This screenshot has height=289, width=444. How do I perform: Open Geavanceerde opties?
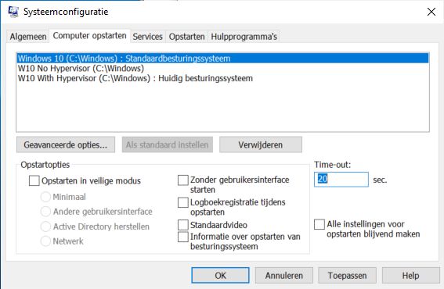66,144
